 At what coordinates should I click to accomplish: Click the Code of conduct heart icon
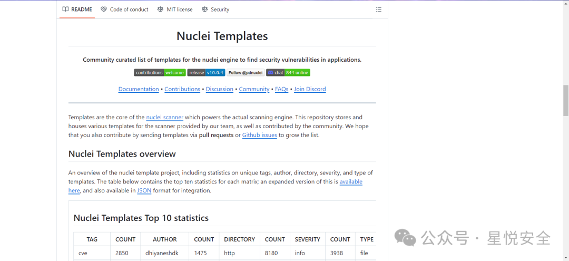pos(104,9)
